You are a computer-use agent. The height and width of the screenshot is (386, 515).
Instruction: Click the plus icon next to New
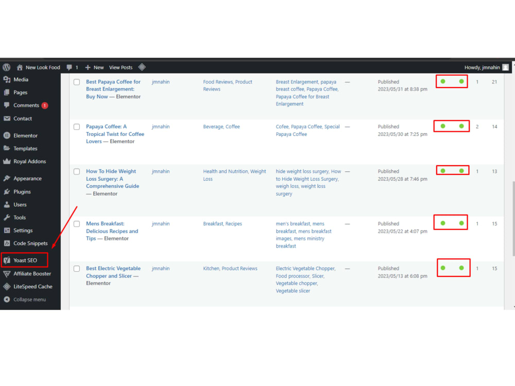(88, 67)
